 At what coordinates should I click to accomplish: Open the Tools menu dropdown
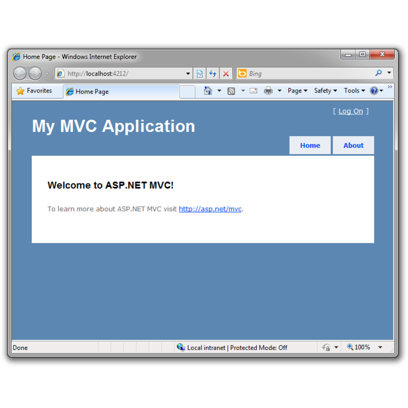[354, 91]
